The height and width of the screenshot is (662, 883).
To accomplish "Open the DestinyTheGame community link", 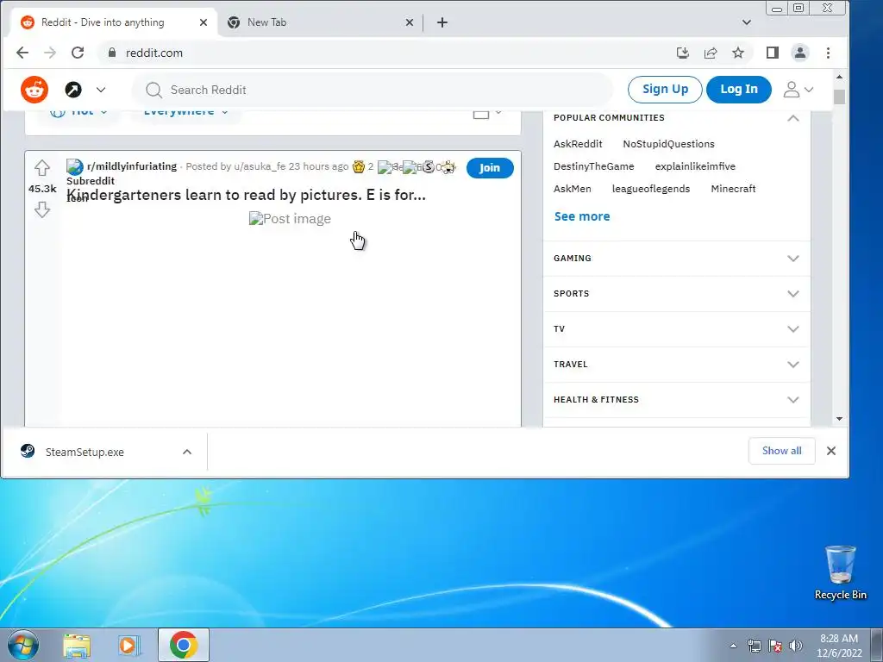I will coord(593,166).
